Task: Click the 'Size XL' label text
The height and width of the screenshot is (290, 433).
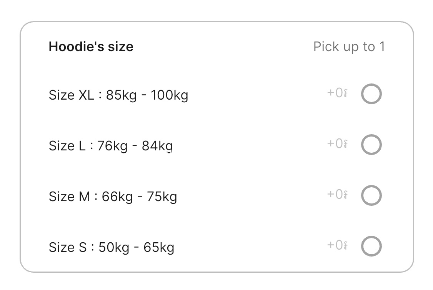Action: coord(71,95)
